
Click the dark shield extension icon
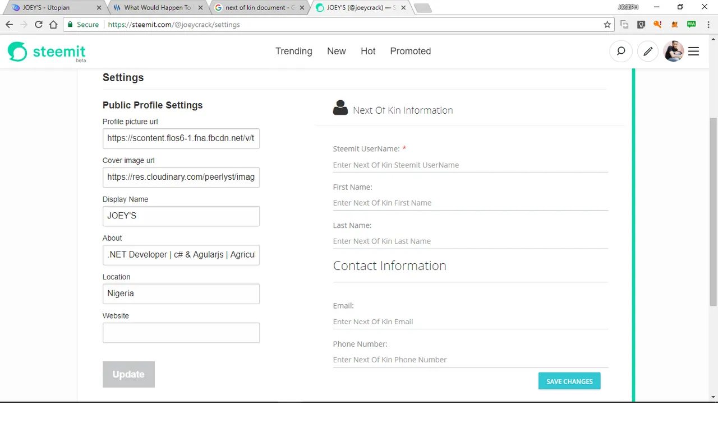click(641, 25)
